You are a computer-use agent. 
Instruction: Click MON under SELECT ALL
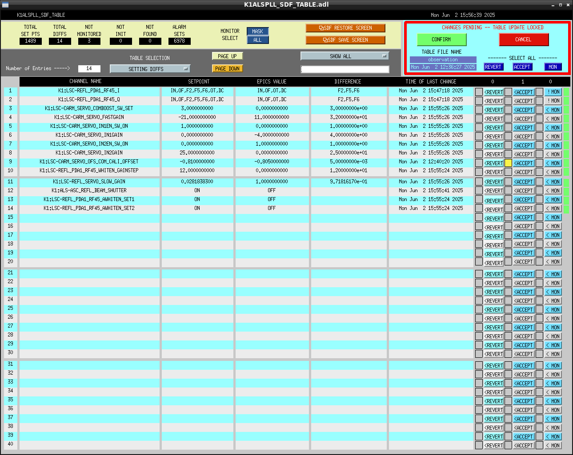(x=553, y=67)
